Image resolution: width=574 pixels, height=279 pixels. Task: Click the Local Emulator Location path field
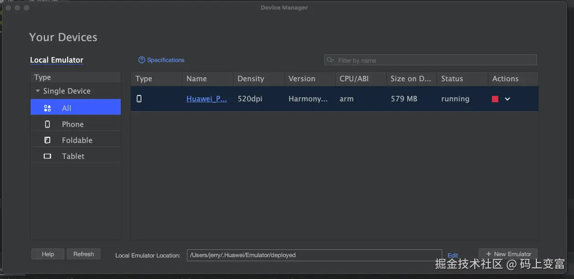[x=314, y=255]
